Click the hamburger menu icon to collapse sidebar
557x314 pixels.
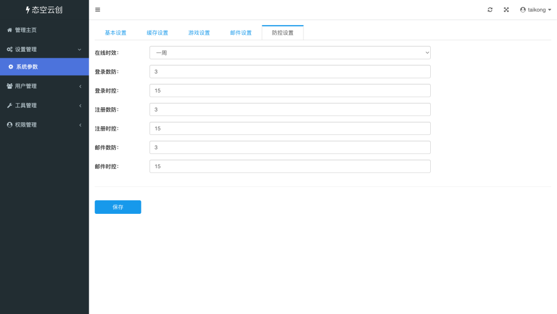97,10
